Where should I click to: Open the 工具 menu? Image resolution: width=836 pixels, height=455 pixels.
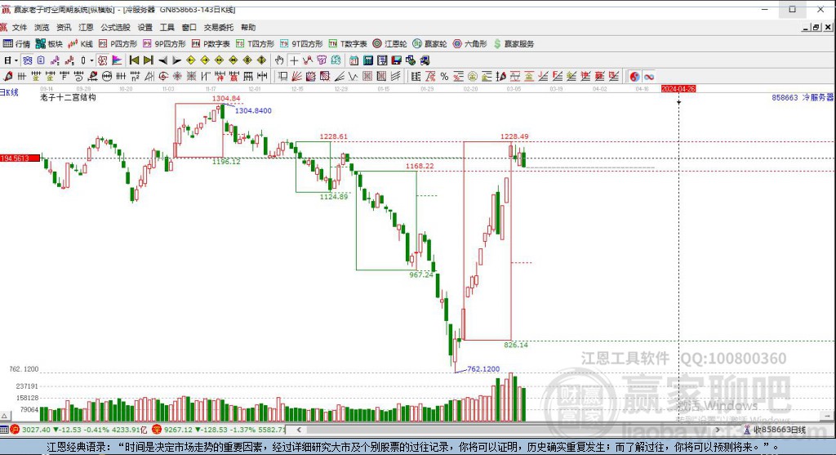167,27
